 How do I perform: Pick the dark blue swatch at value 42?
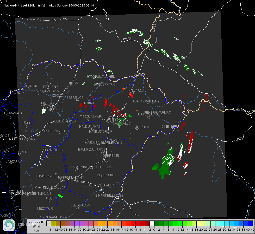pos(251,223)
